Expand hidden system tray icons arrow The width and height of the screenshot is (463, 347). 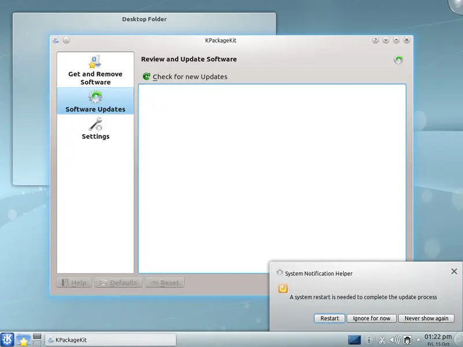point(418,340)
